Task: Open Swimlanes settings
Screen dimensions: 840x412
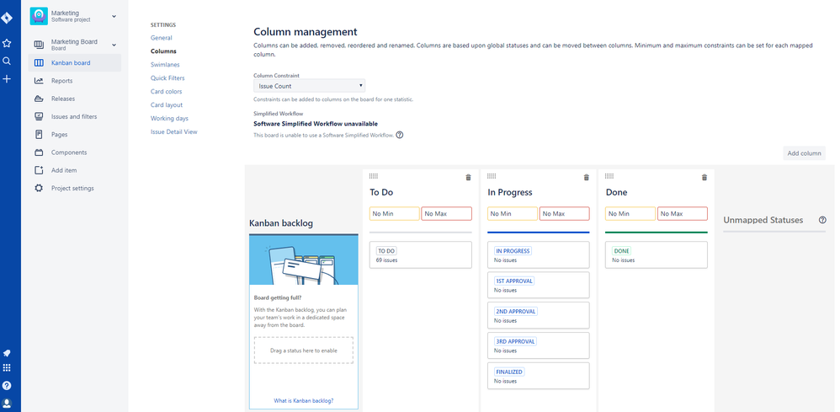Action: (166, 64)
